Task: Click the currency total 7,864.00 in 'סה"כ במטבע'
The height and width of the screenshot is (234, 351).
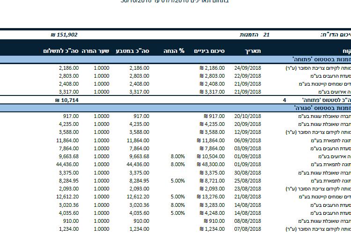Action: click(x=139, y=148)
